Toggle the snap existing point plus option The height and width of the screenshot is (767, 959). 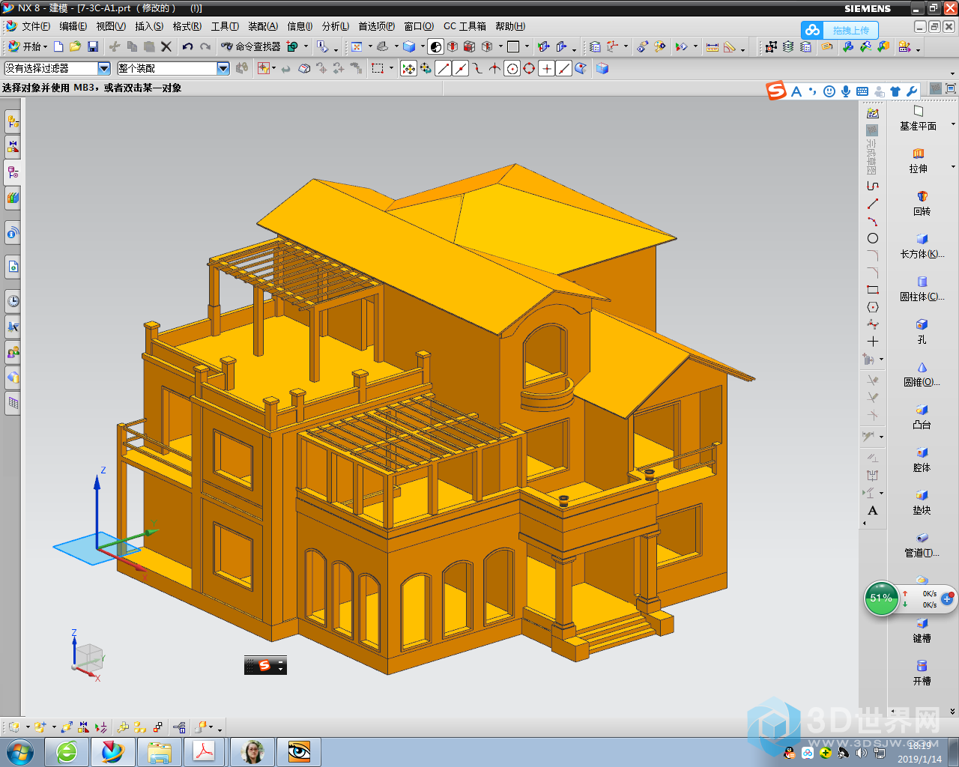546,68
